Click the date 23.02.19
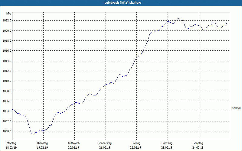 [x=167, y=148]
